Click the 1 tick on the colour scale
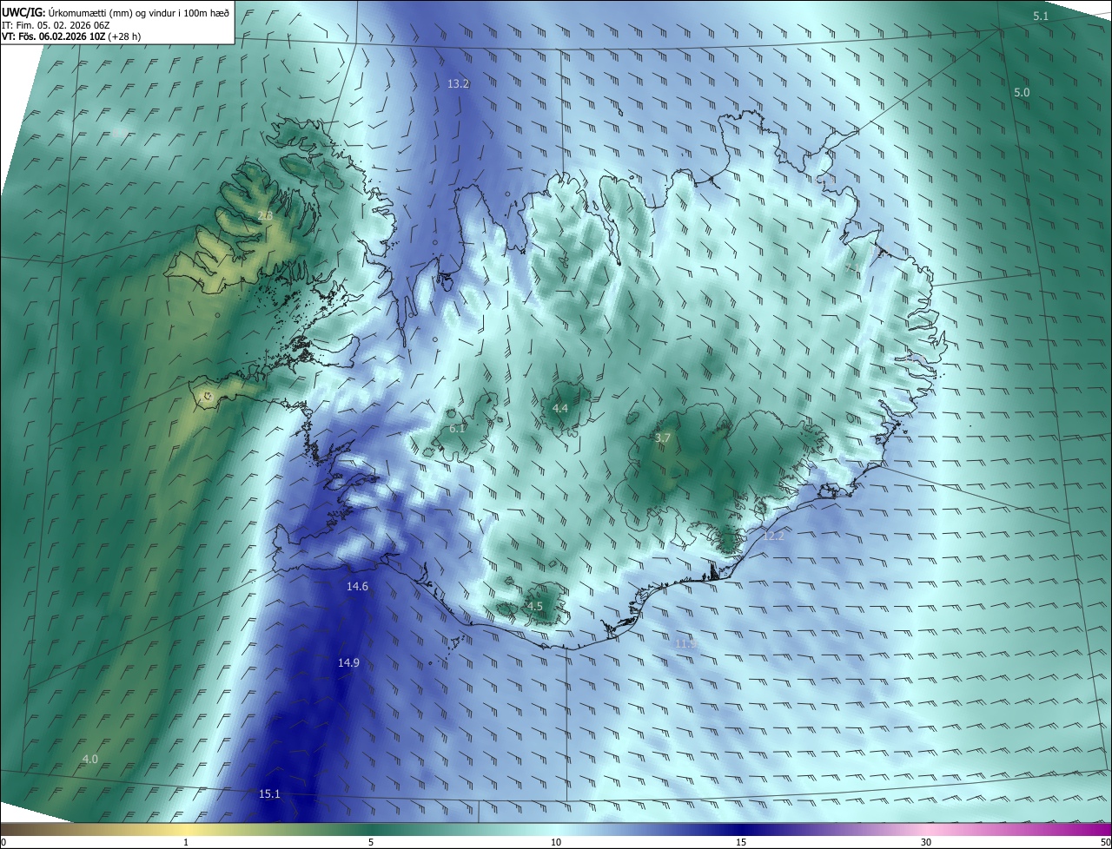 [x=186, y=842]
